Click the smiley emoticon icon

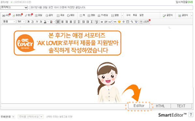pyautogui.click(x=119, y=22)
